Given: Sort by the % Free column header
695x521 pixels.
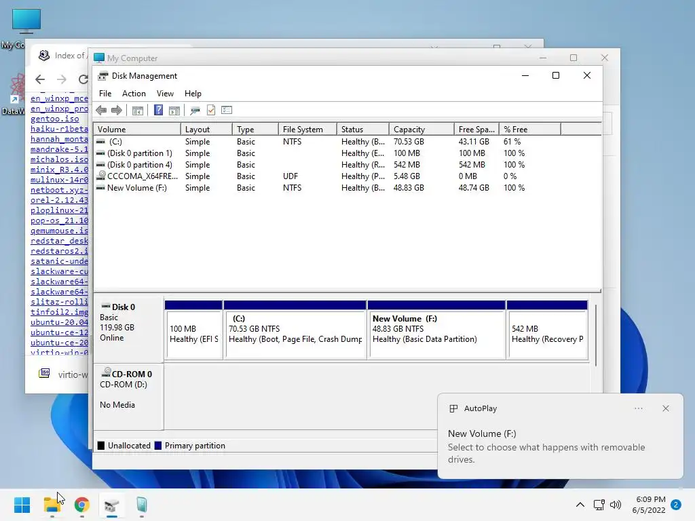Looking at the screenshot, I should click(530, 130).
